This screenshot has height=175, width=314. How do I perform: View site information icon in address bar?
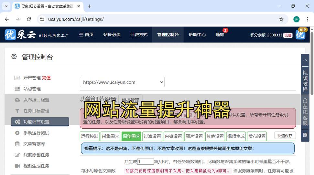(x=42, y=19)
